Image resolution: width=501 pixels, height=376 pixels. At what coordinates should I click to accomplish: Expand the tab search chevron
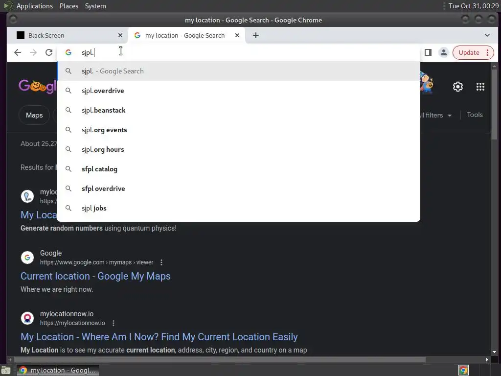click(487, 35)
